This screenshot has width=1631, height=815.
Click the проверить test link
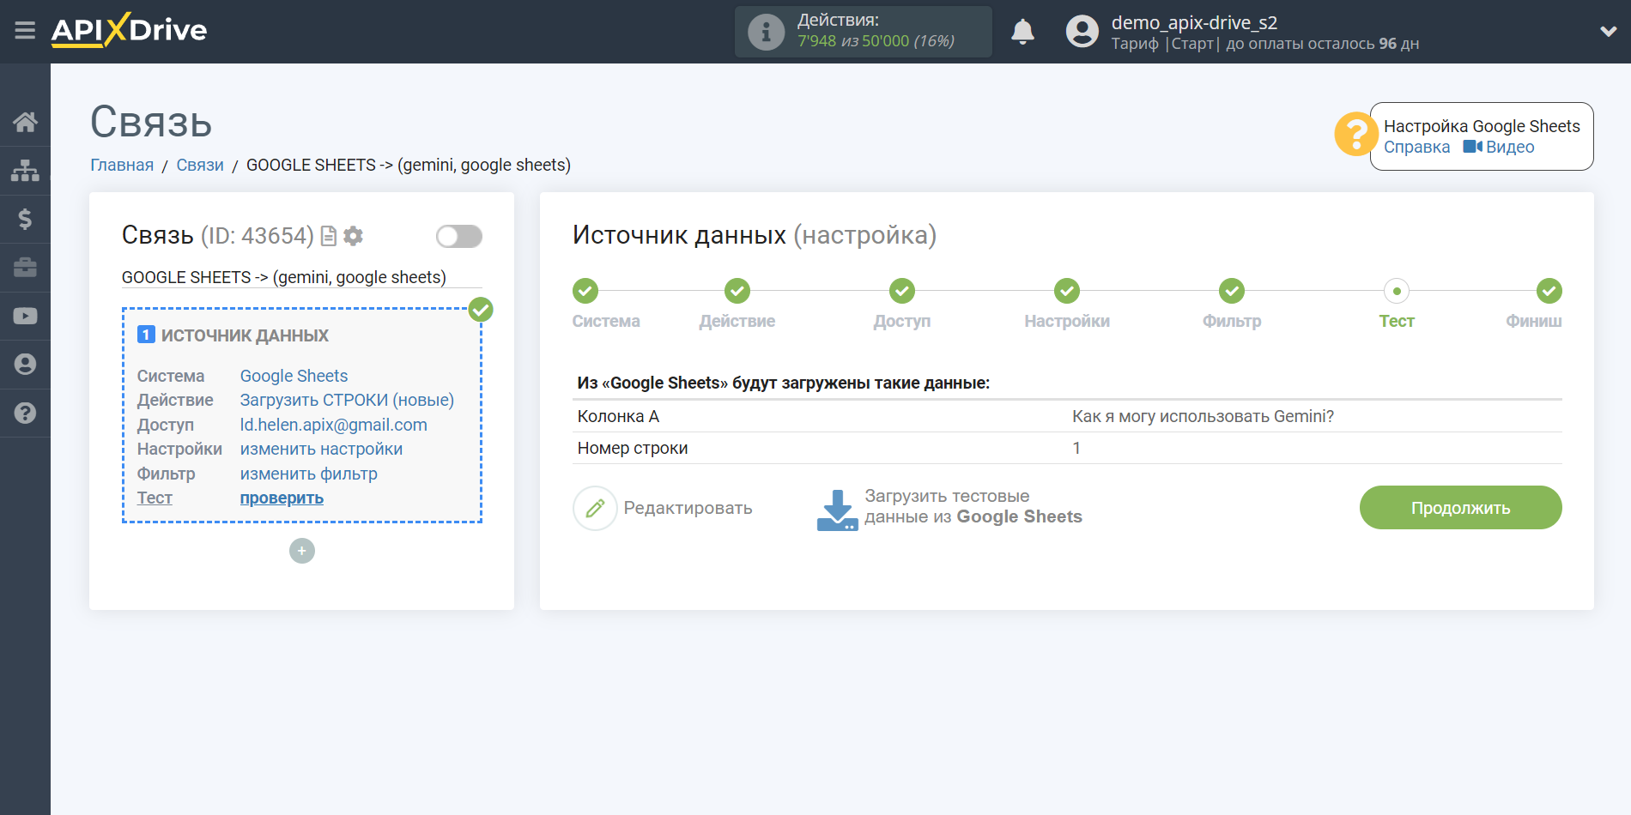point(282,498)
